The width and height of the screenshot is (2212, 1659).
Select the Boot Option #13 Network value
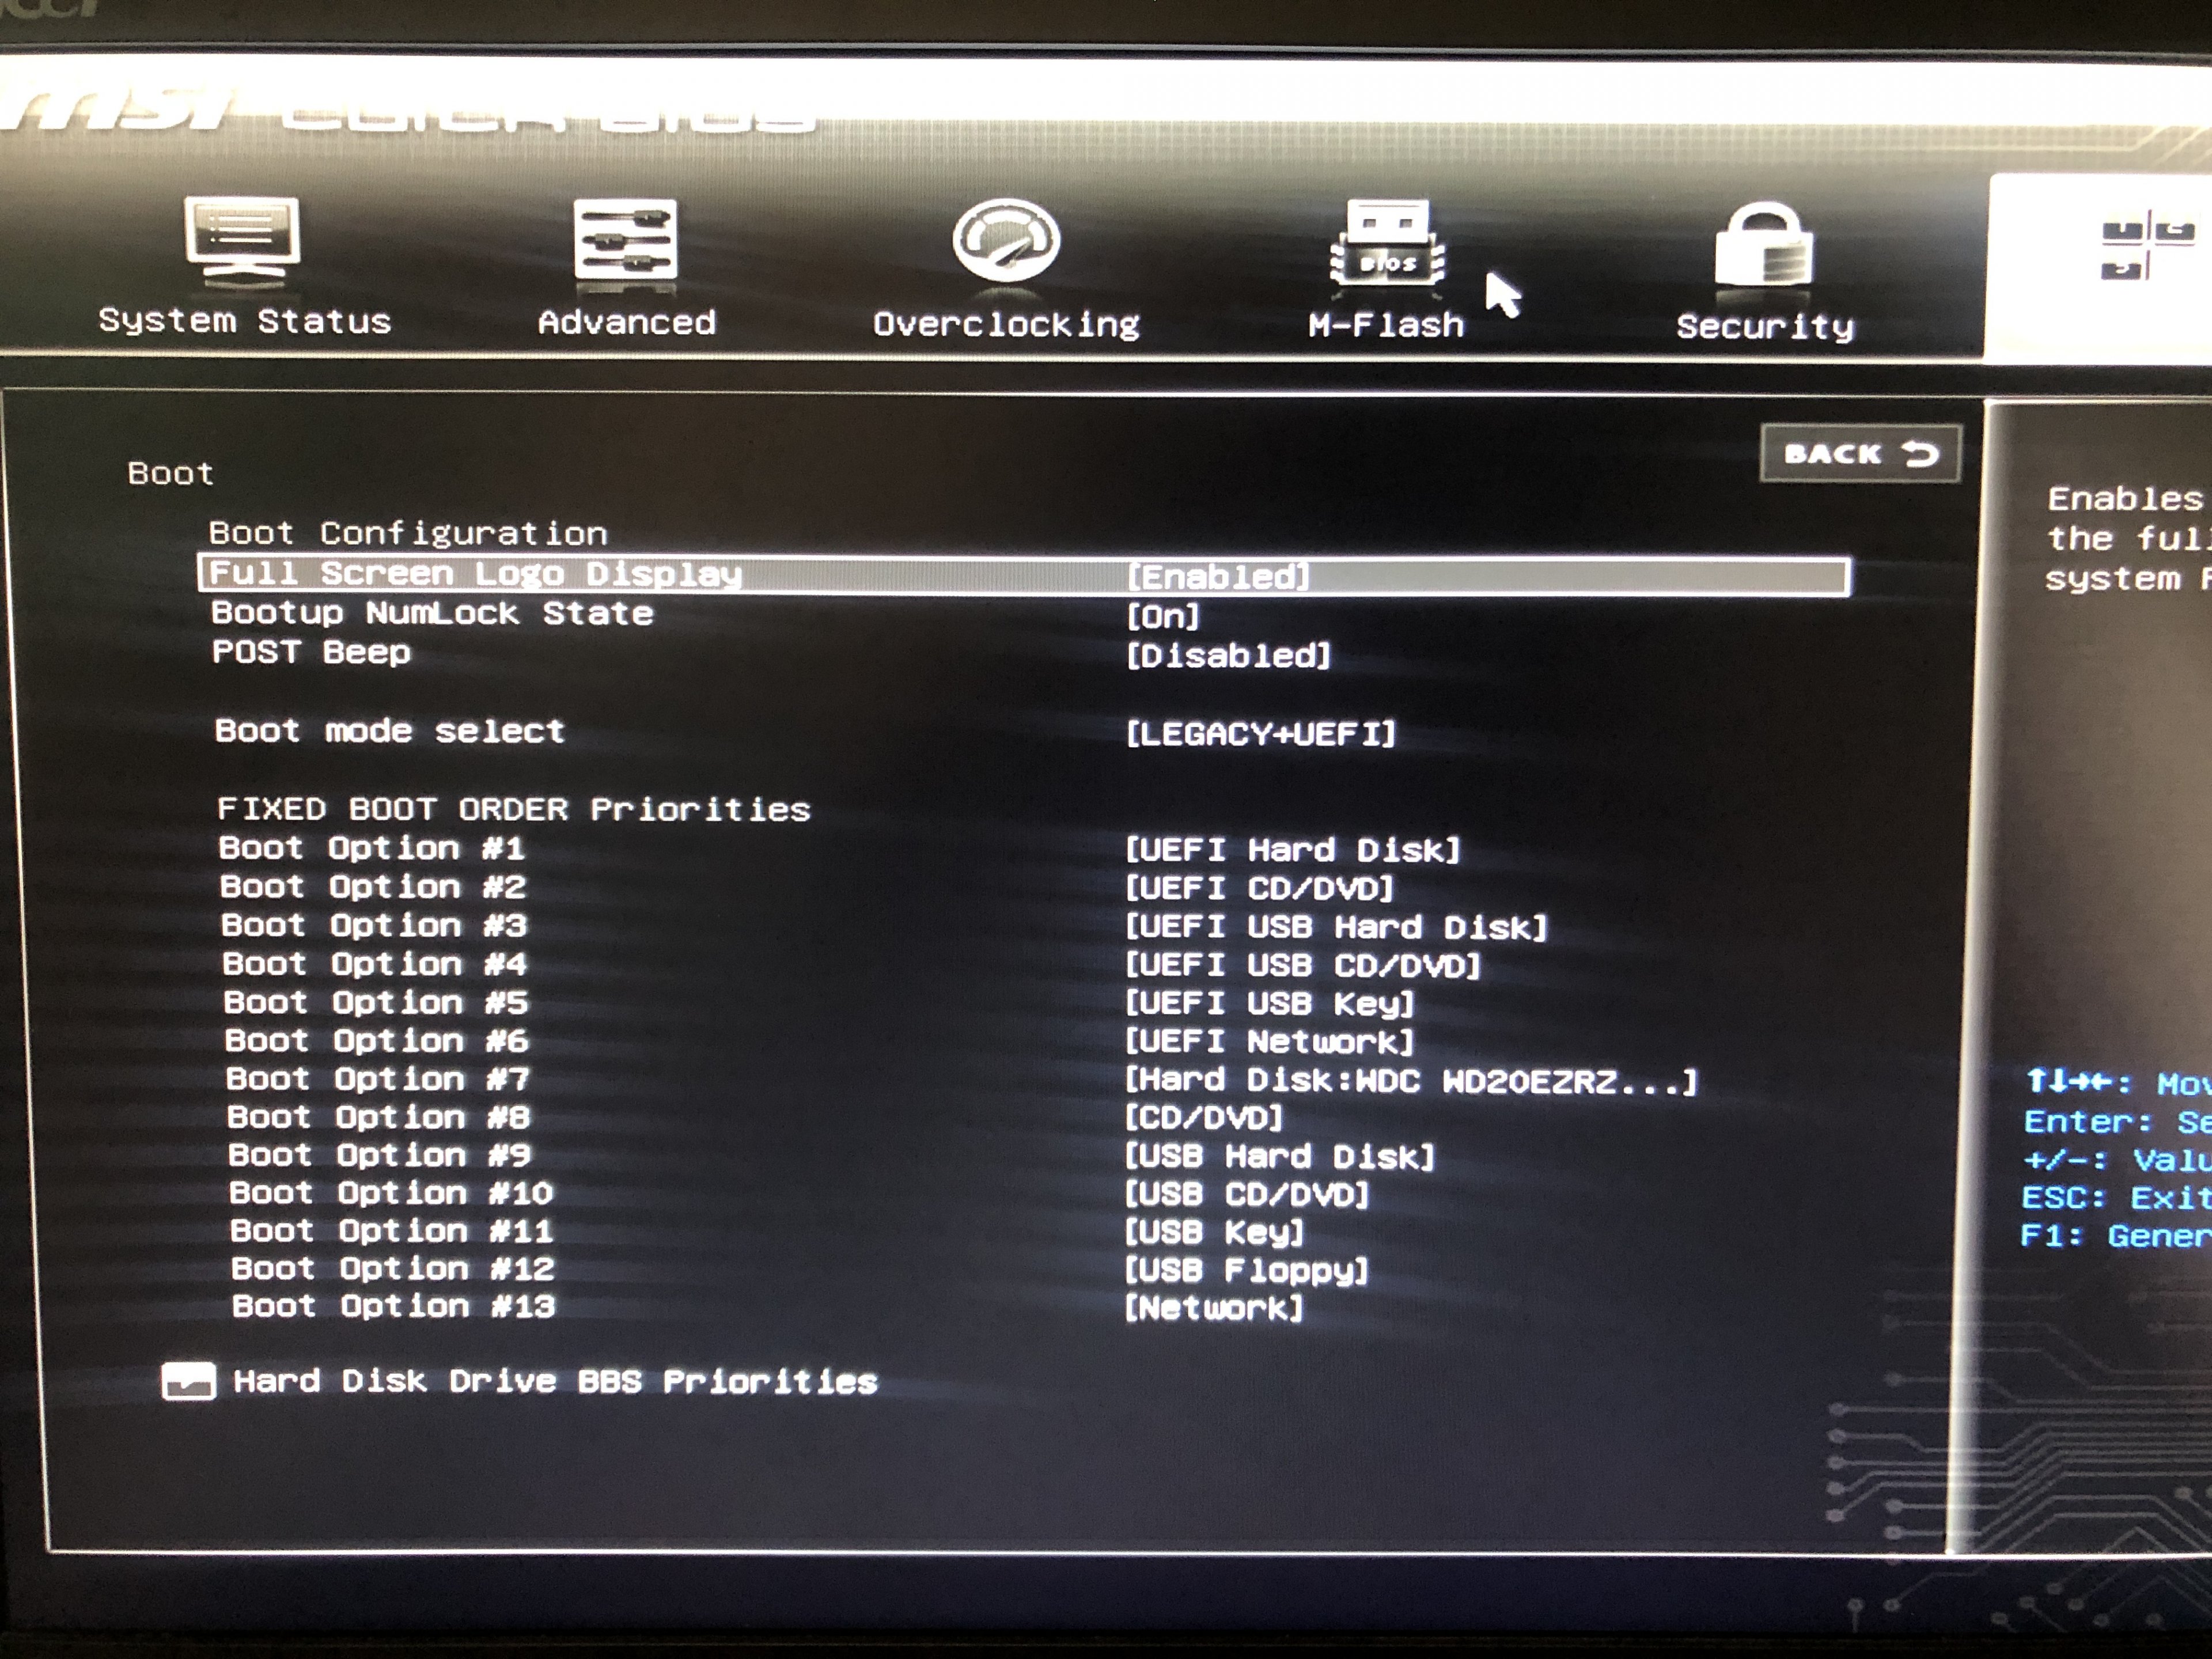tap(1214, 1308)
